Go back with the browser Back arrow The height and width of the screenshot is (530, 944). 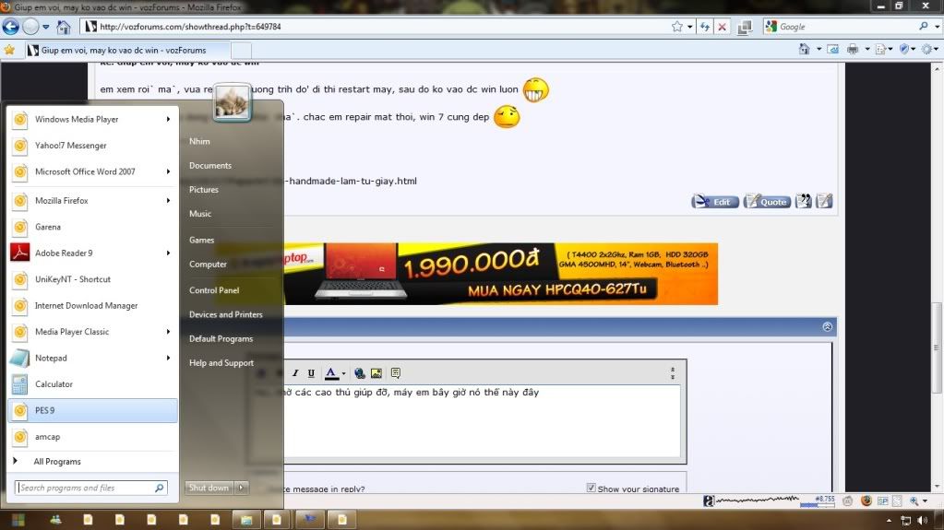point(10,27)
